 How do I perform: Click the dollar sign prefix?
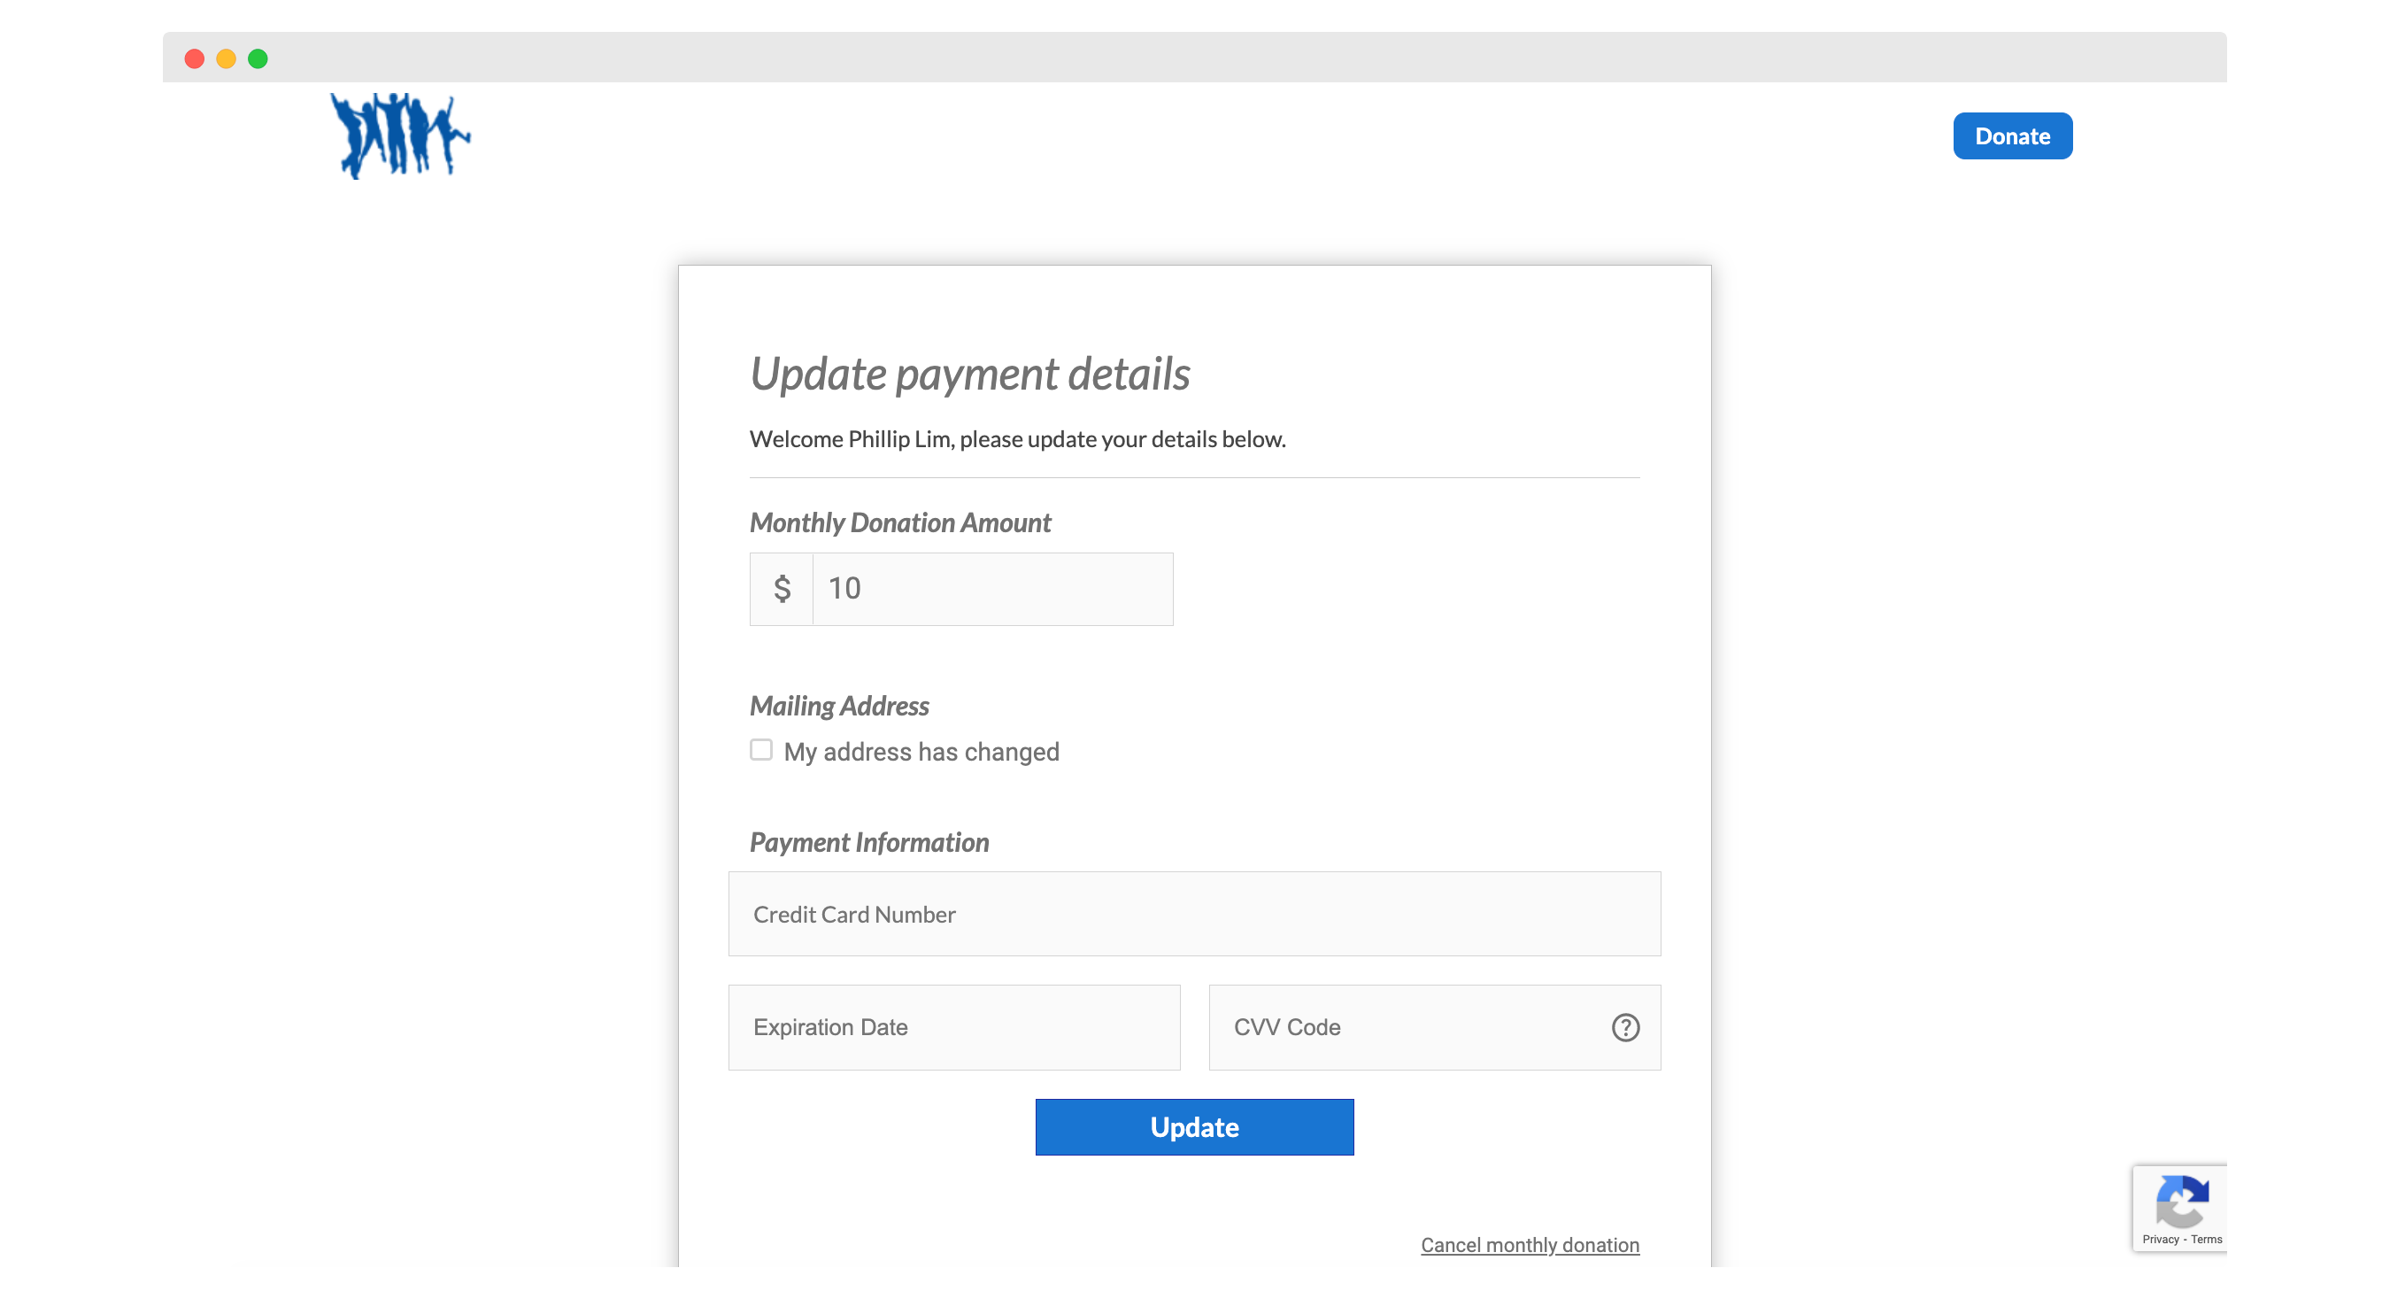point(782,588)
